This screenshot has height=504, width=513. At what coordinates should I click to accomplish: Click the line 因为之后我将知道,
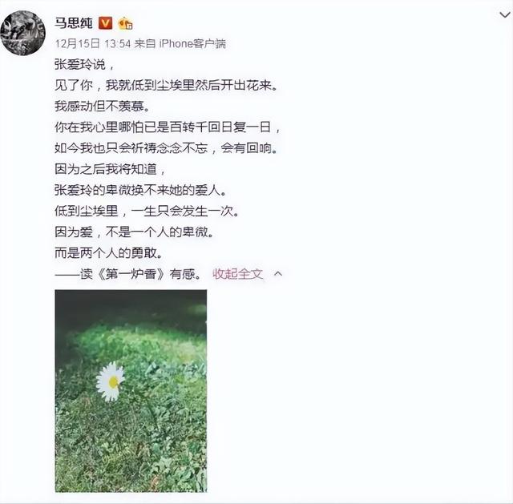click(111, 169)
